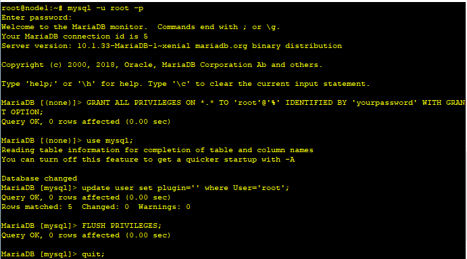The image size is (467, 259).
Task: Click the 'yourpassword' string in GRANT statement
Action: coord(385,103)
